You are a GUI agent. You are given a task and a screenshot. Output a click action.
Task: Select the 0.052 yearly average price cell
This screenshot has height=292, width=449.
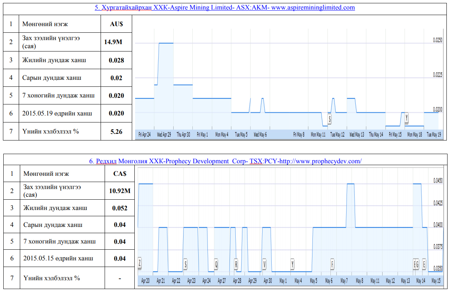pyautogui.click(x=120, y=208)
